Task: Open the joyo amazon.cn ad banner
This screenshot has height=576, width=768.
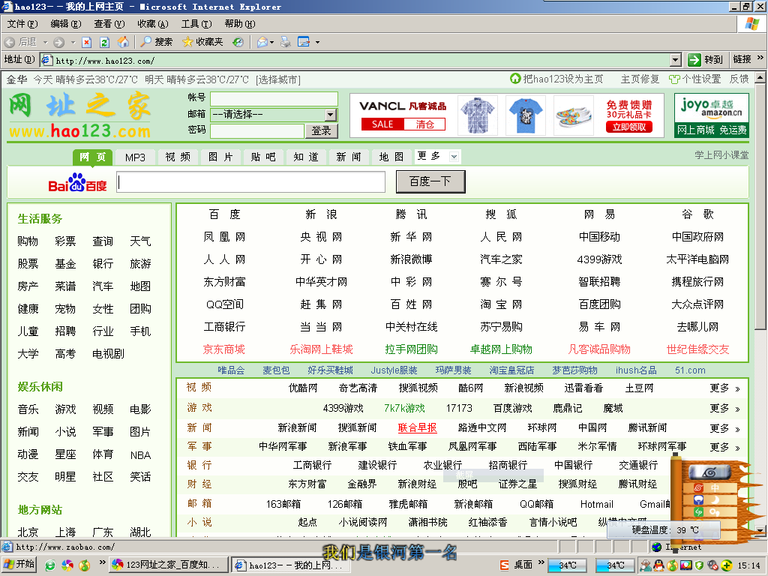Action: click(x=712, y=115)
